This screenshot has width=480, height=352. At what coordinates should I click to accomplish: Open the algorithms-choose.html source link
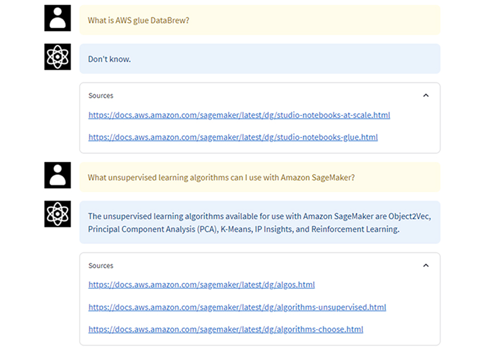(226, 330)
